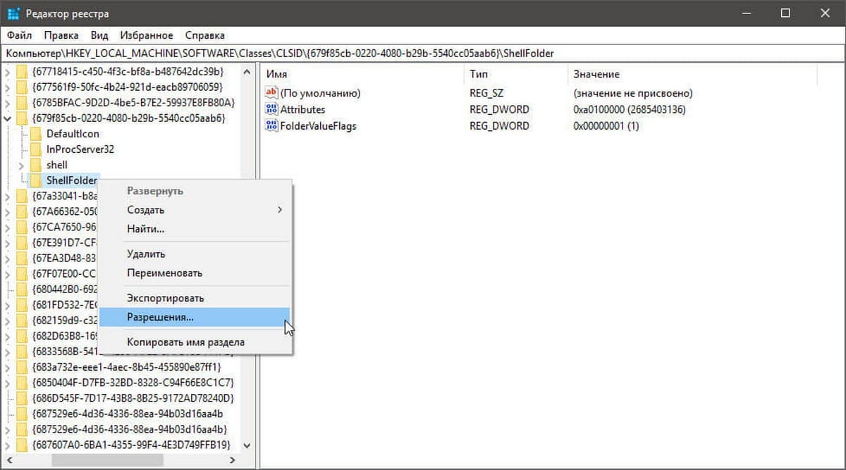Click the binary icon of Attributes value
The height and width of the screenshot is (470, 846).
pos(271,109)
